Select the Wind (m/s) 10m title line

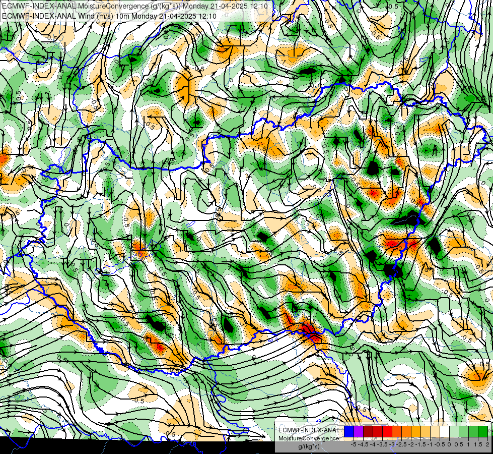109,16
